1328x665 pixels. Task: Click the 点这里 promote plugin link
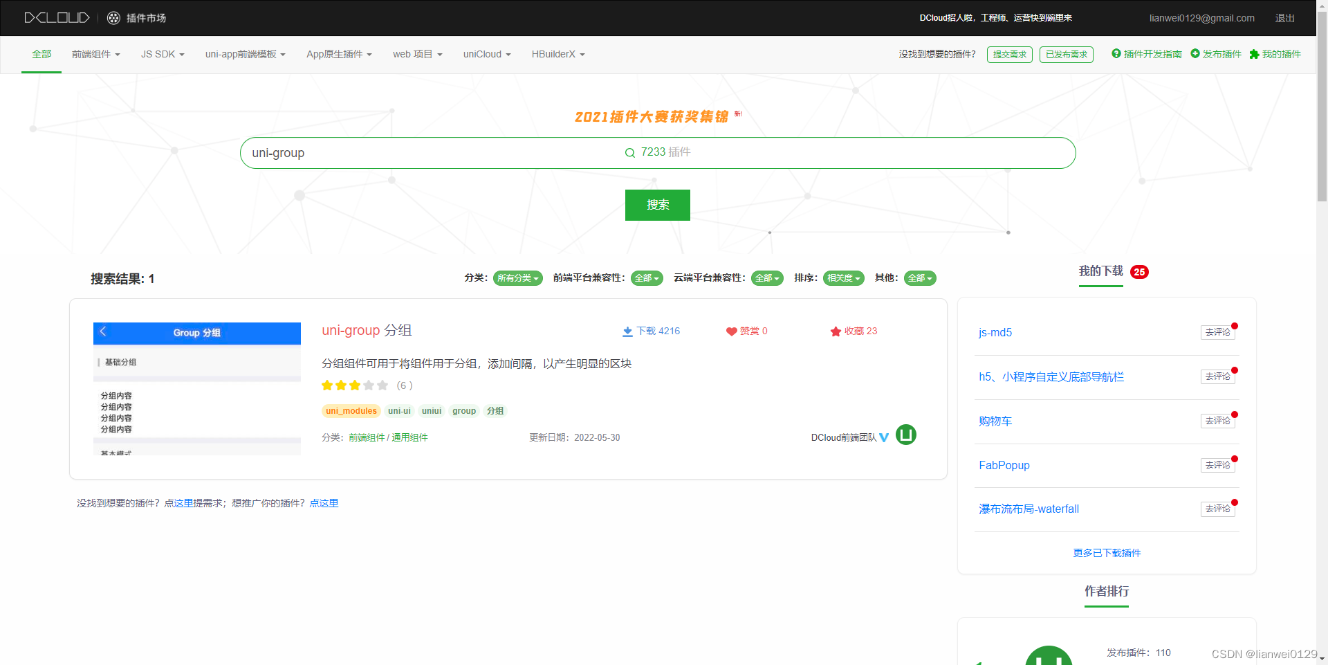(324, 503)
